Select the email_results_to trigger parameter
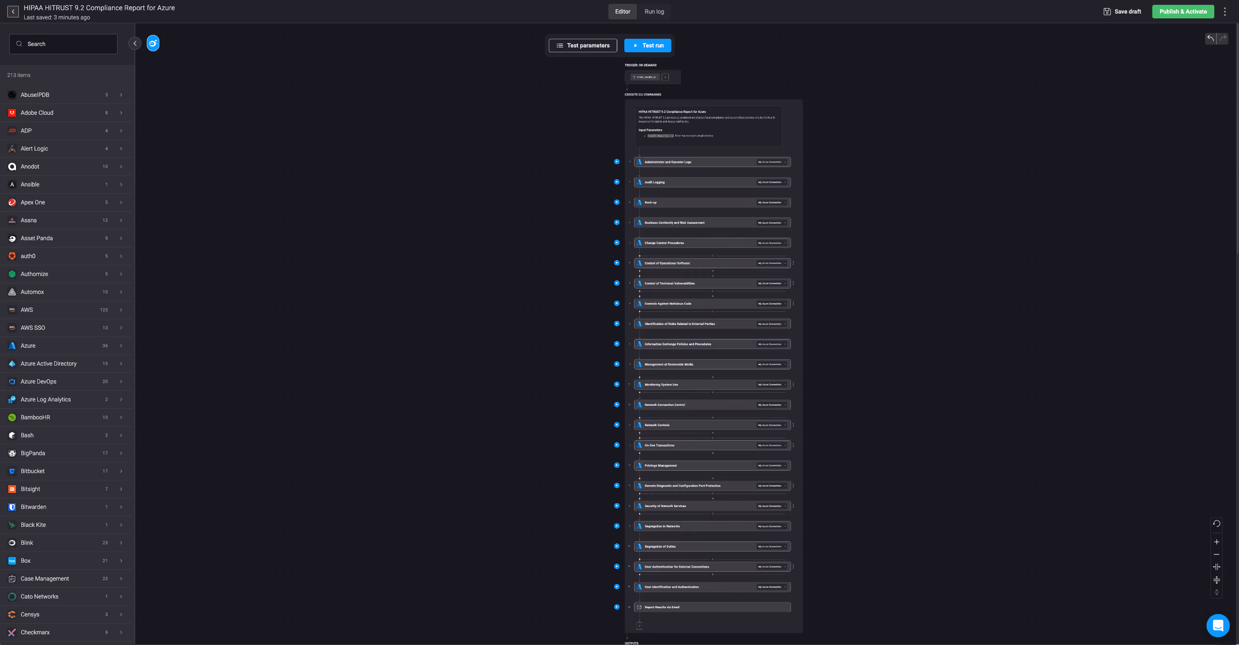The width and height of the screenshot is (1239, 645). 645,77
